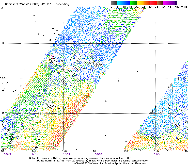Click the 13:09 pass time label
The height and width of the screenshot is (165, 188).
(7, 154)
